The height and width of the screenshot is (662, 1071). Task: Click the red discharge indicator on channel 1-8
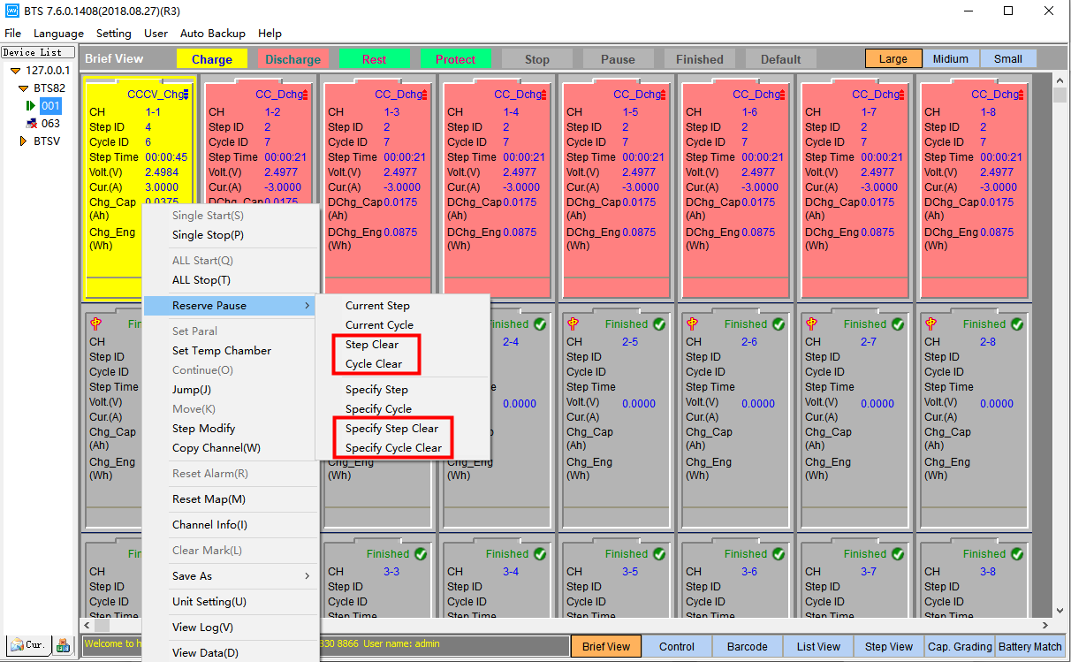click(x=1022, y=95)
